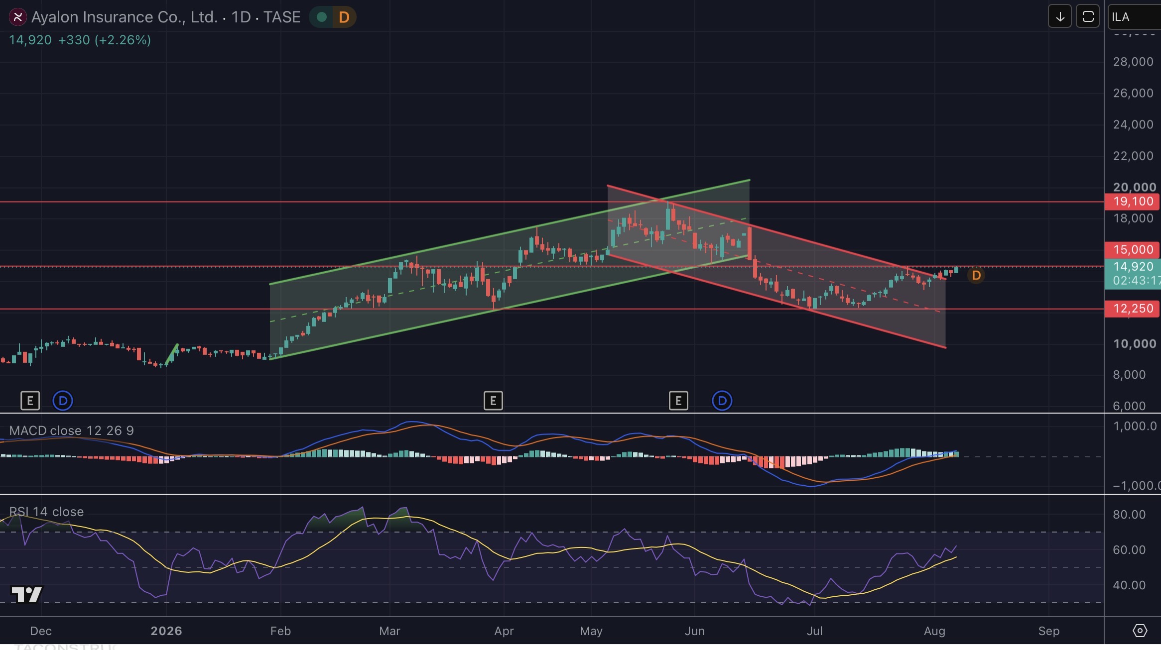This screenshot has height=650, width=1161.
Task: Select the red descending channel drawing
Action: click(777, 266)
